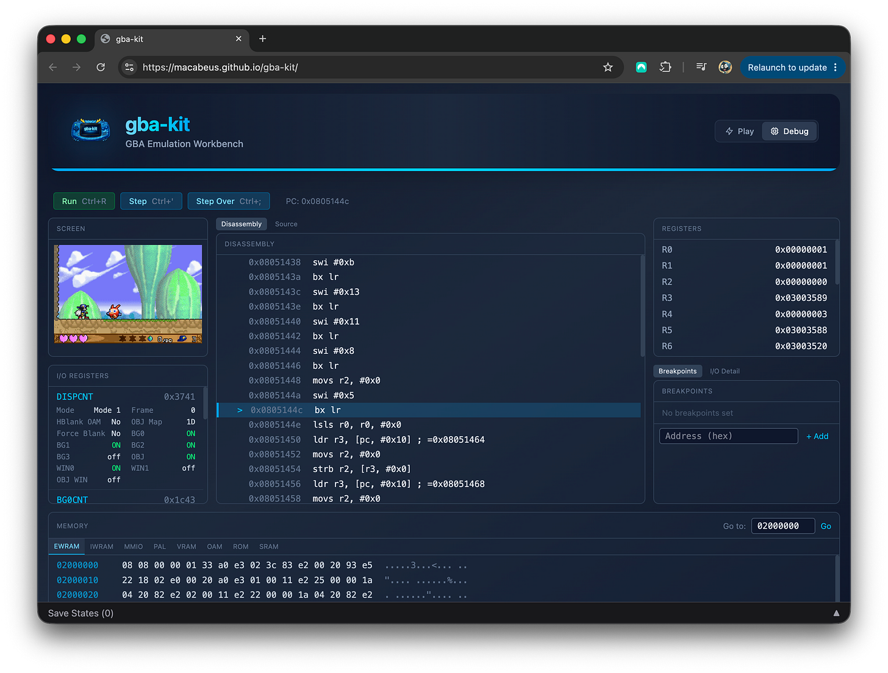Click the I/O registers panel scrollbar
This screenshot has height=673, width=888.
coord(205,403)
